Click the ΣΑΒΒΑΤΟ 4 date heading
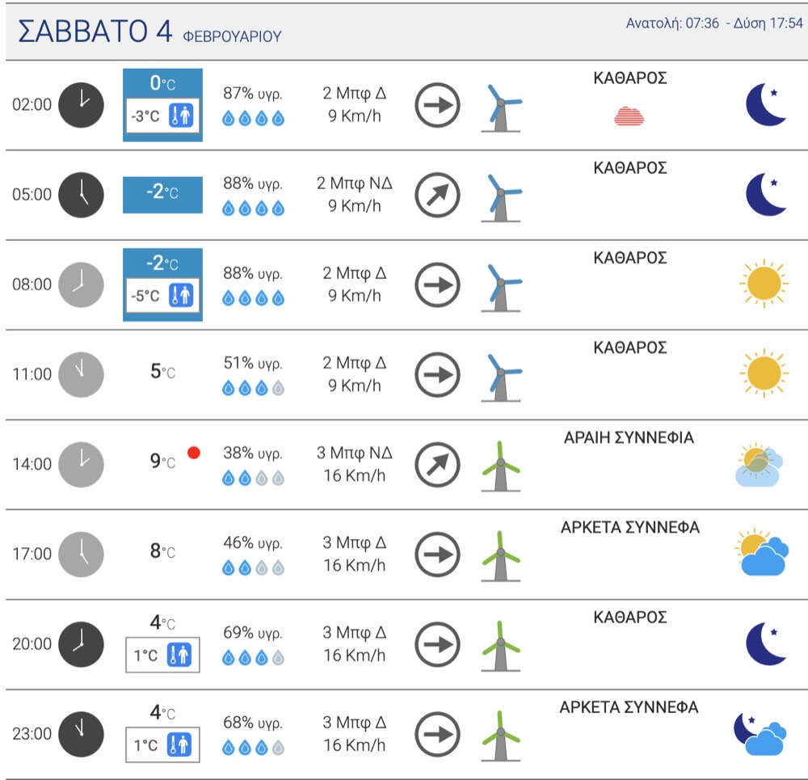Screen dimensions: 808x780 pyautogui.click(x=95, y=32)
